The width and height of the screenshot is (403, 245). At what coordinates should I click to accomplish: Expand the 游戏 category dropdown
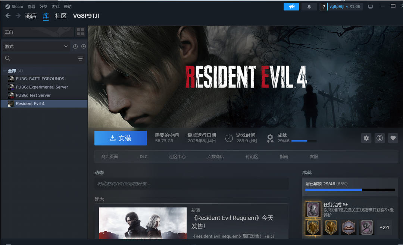tap(36, 47)
